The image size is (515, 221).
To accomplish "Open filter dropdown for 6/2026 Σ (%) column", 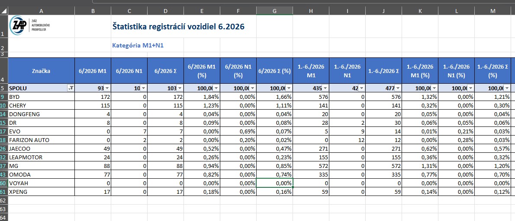I will click(289, 88).
